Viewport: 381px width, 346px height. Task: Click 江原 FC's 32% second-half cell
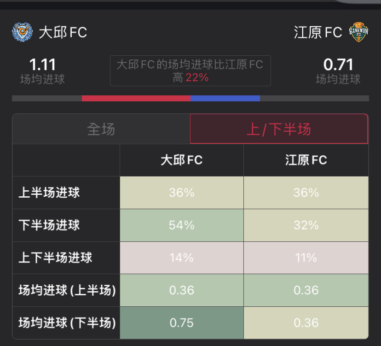(x=306, y=225)
